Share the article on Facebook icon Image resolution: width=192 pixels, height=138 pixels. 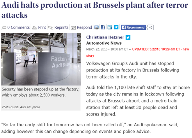pos(103,27)
